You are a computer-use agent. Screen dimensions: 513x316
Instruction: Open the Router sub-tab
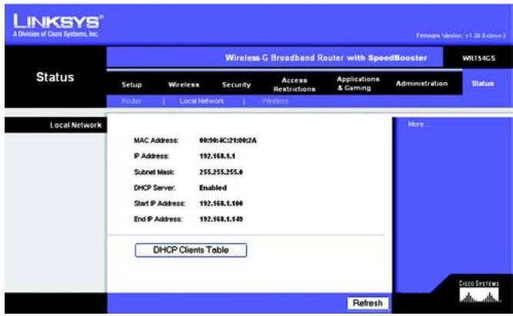pos(132,101)
